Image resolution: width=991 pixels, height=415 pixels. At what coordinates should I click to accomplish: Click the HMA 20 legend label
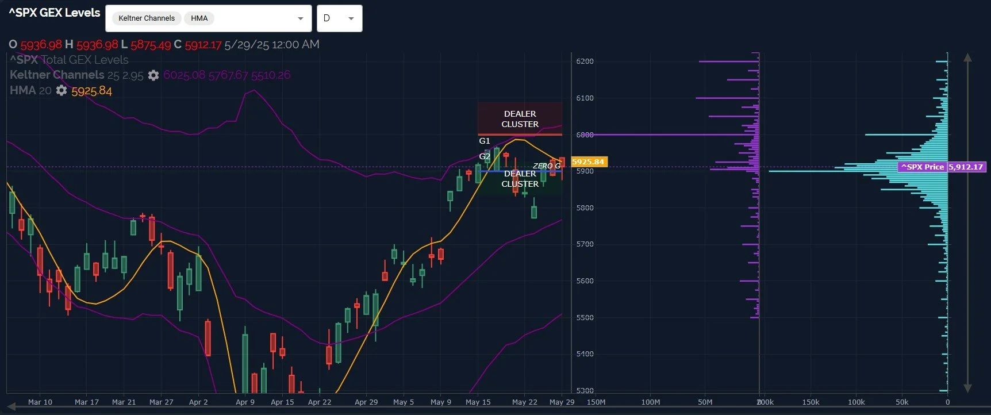30,91
